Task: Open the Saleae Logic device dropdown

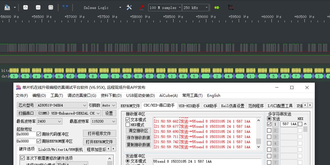Action: [x=102, y=7]
